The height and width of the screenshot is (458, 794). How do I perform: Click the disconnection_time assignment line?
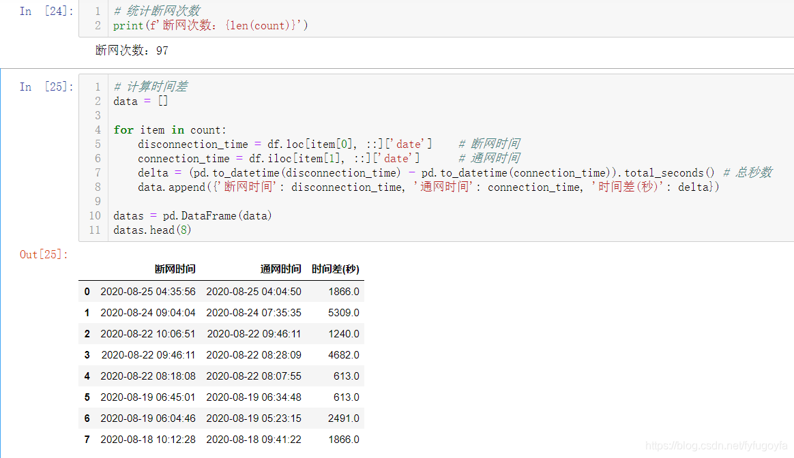285,144
